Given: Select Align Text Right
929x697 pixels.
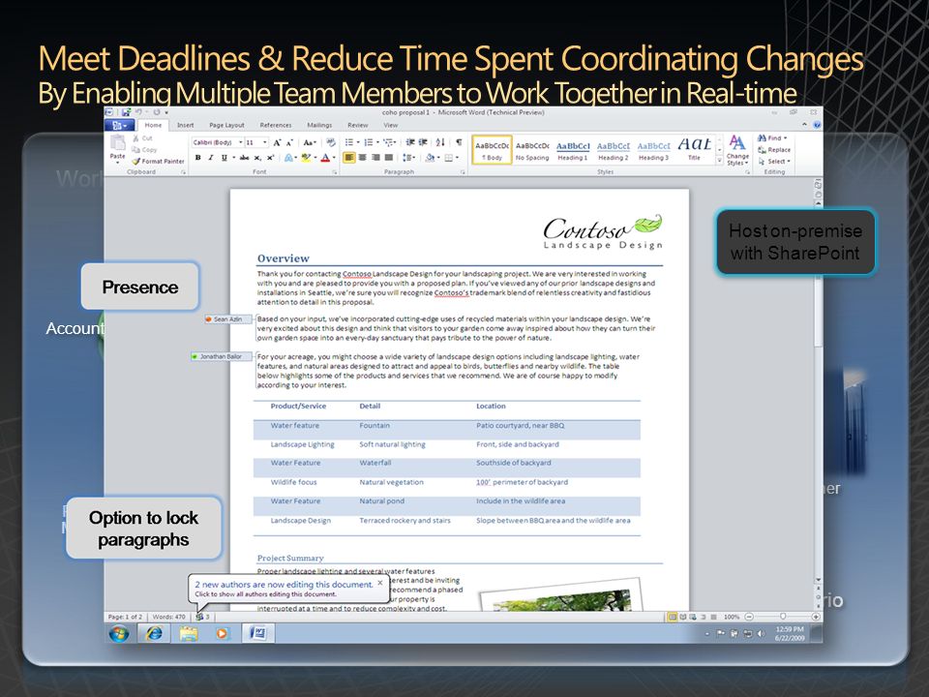Looking at the screenshot, I should (375, 158).
